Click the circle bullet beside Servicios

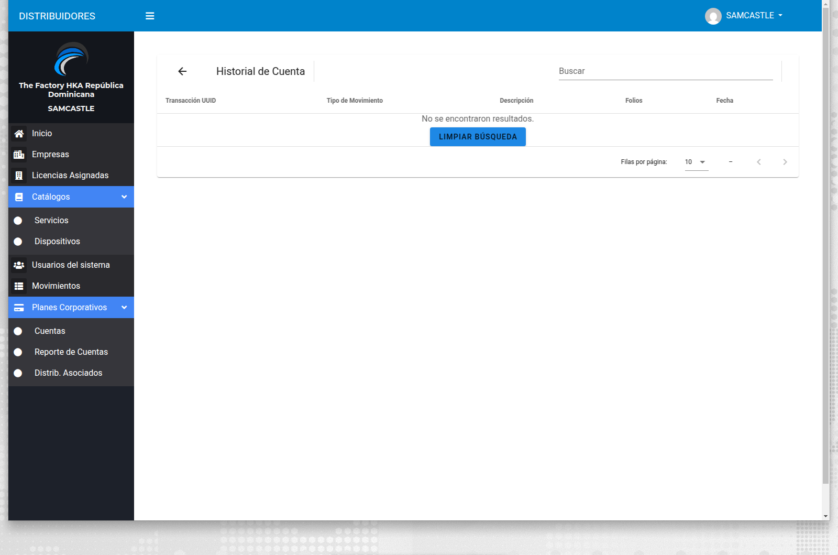coord(18,221)
